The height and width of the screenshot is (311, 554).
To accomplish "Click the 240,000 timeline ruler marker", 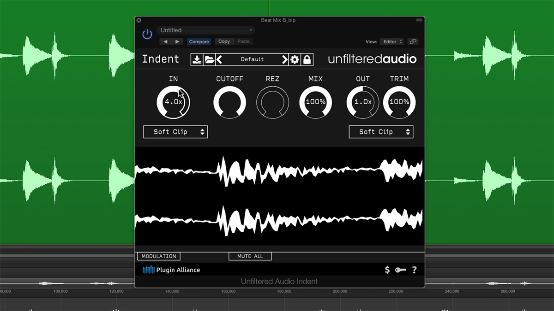I will click(x=452, y=291).
